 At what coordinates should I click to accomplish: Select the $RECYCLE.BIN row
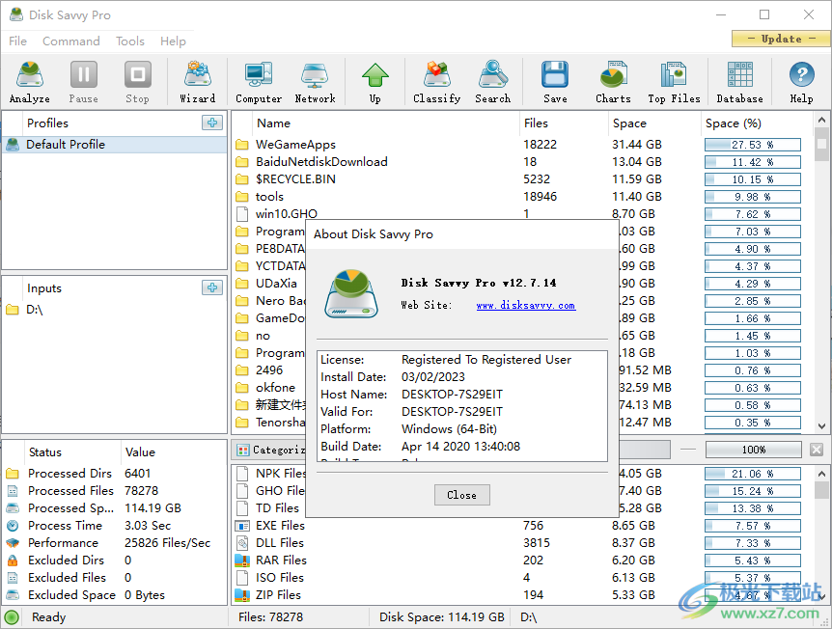click(x=522, y=179)
